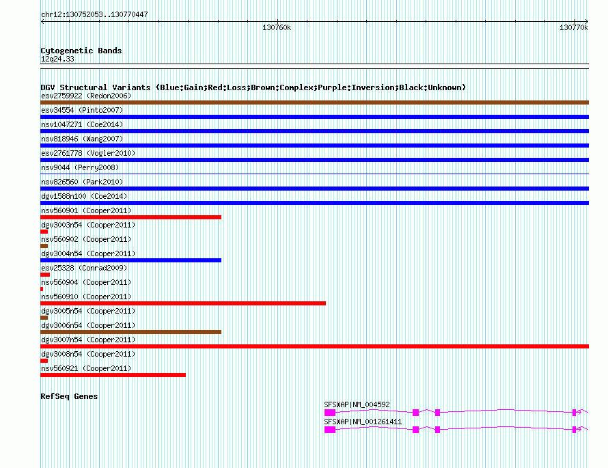This screenshot has height=468, width=608.
Task: Click the first exon of SFSWAP NM_001261411
Action: pyautogui.click(x=330, y=430)
